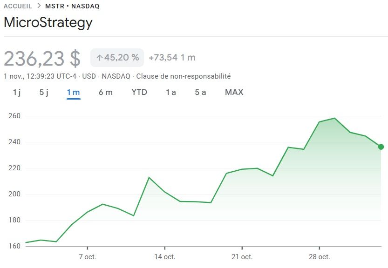
Task: Click the up arrow in percentage badge
Action: coord(99,58)
